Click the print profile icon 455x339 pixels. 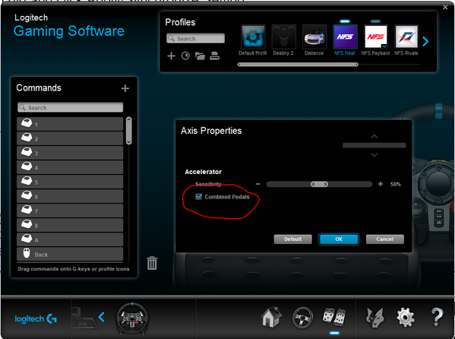[x=214, y=55]
